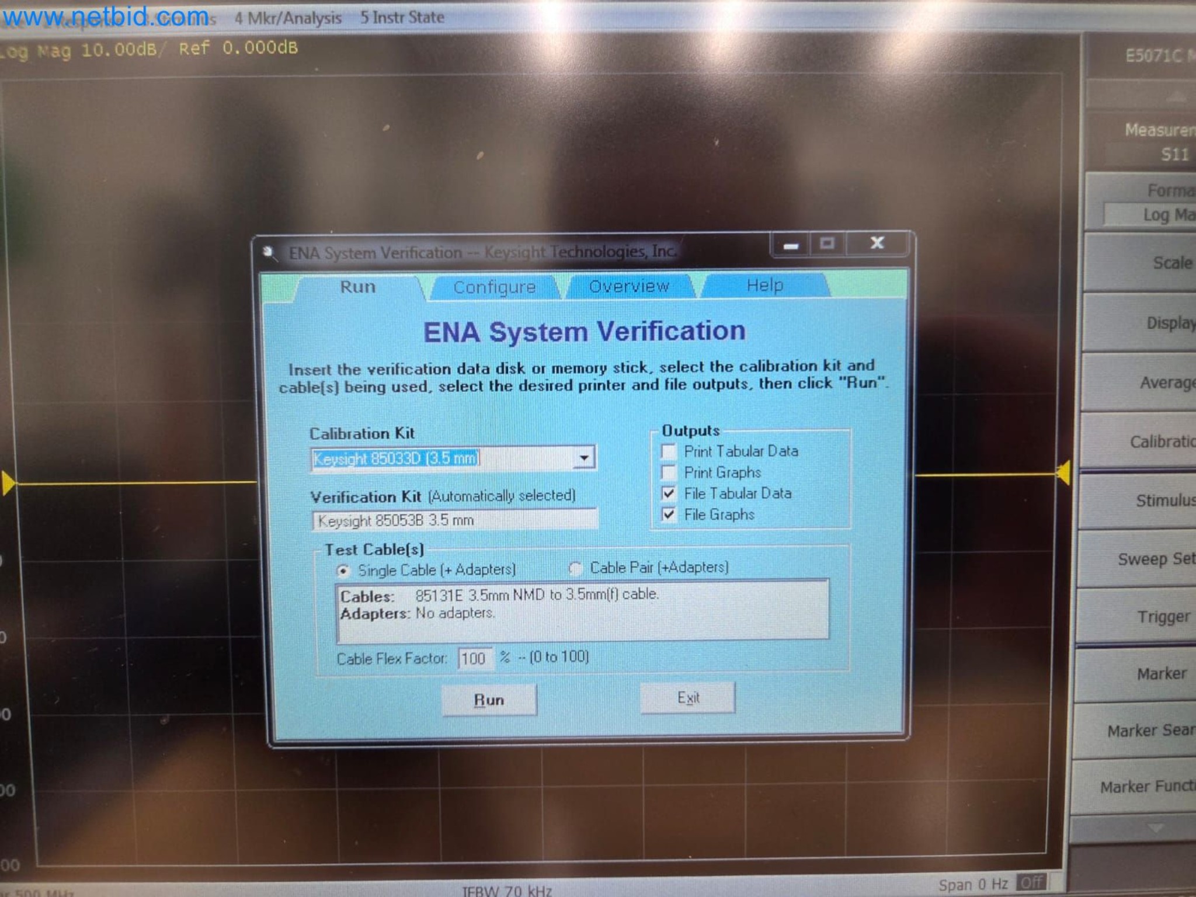1196x897 pixels.
Task: Enable the Print Graphs checkbox
Action: tap(669, 472)
